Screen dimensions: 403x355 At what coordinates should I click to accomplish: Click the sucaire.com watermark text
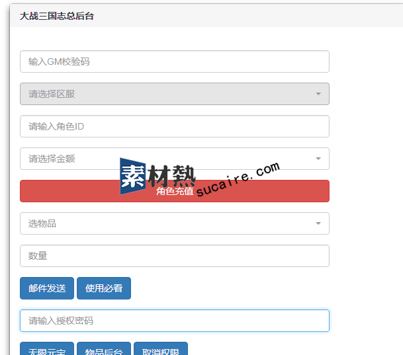pyautogui.click(x=238, y=180)
